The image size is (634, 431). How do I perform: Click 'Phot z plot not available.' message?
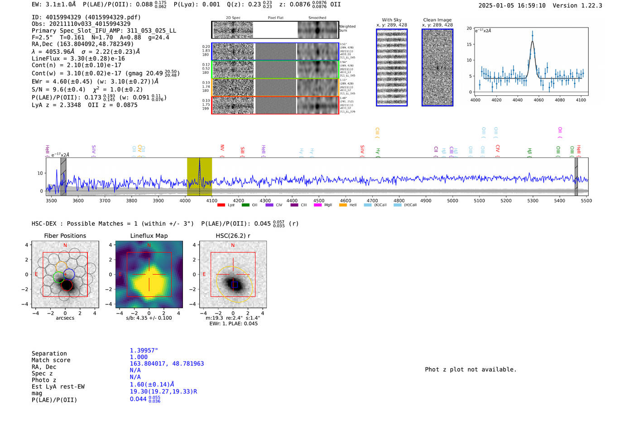(x=471, y=369)
